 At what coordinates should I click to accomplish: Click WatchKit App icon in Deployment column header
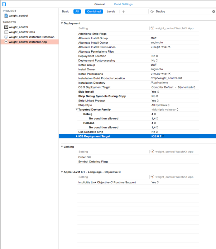coord(152,28)
